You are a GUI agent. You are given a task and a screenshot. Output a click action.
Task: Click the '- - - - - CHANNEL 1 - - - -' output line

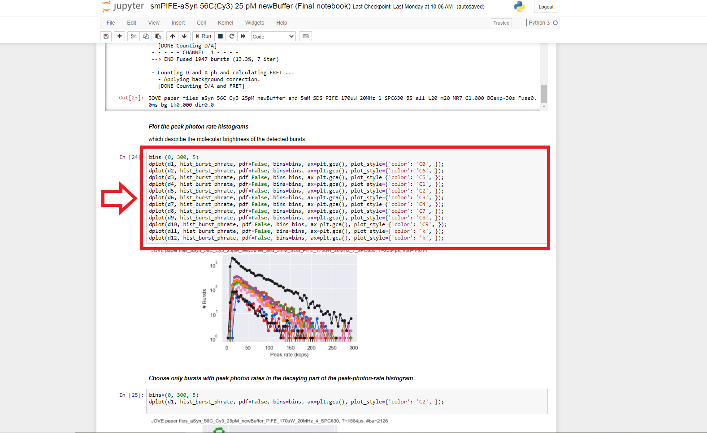[x=195, y=52]
